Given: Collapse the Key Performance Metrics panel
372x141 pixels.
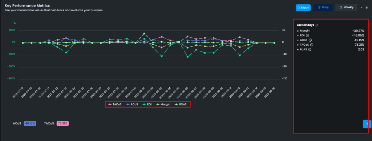Looking at the screenshot, I should tap(361, 8).
